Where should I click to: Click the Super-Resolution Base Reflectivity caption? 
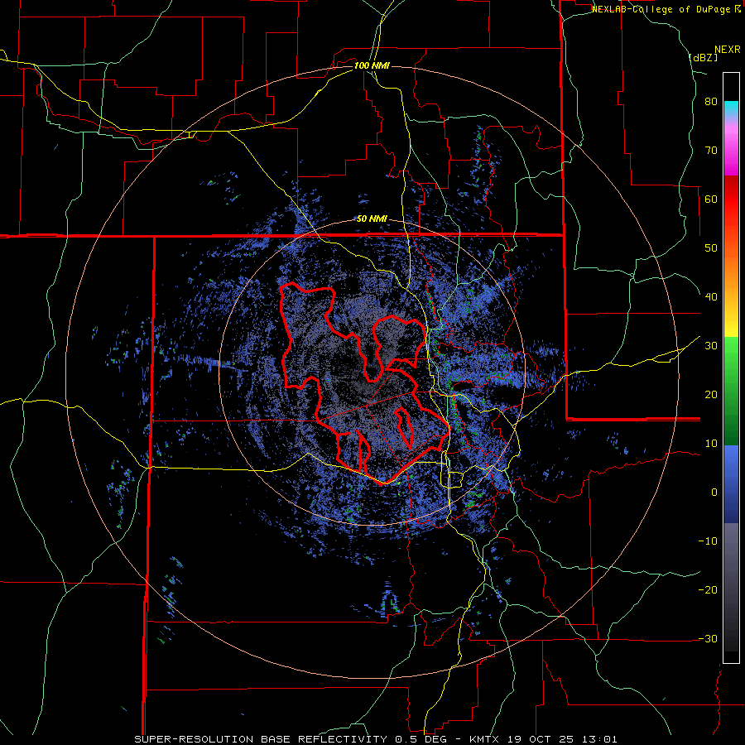coord(290,739)
